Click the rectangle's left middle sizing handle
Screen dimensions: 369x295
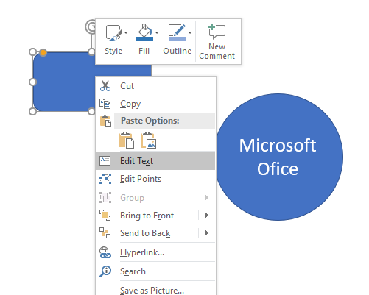tap(32, 82)
